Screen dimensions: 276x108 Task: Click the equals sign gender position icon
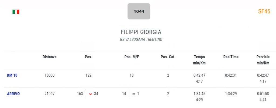click(x=134, y=94)
